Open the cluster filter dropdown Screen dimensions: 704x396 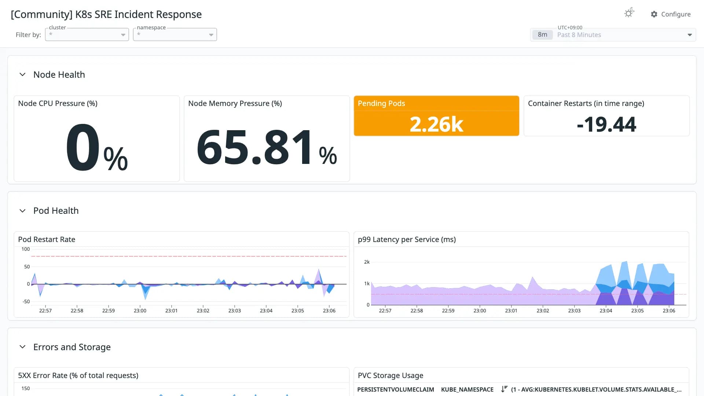coord(87,34)
